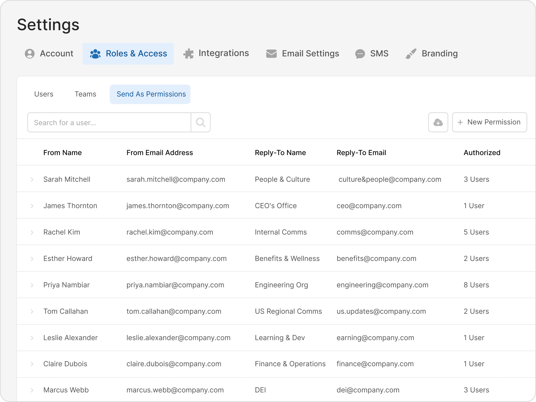
Task: Click the Roles & Access people icon
Action: coord(95,54)
